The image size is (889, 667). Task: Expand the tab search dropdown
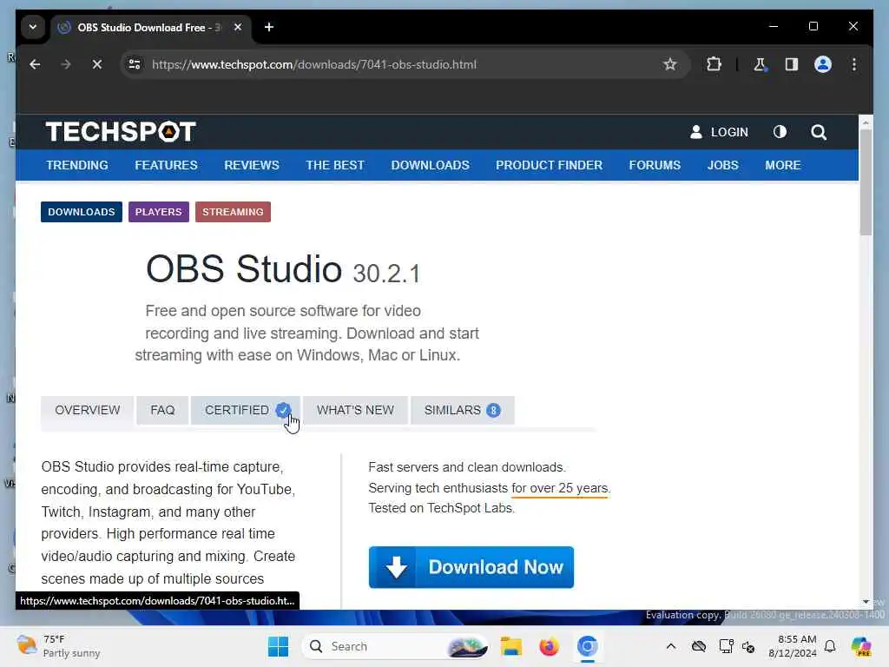33,27
